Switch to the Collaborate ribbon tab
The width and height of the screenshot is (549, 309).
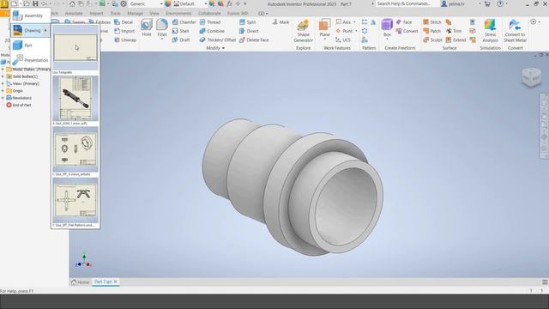point(209,14)
